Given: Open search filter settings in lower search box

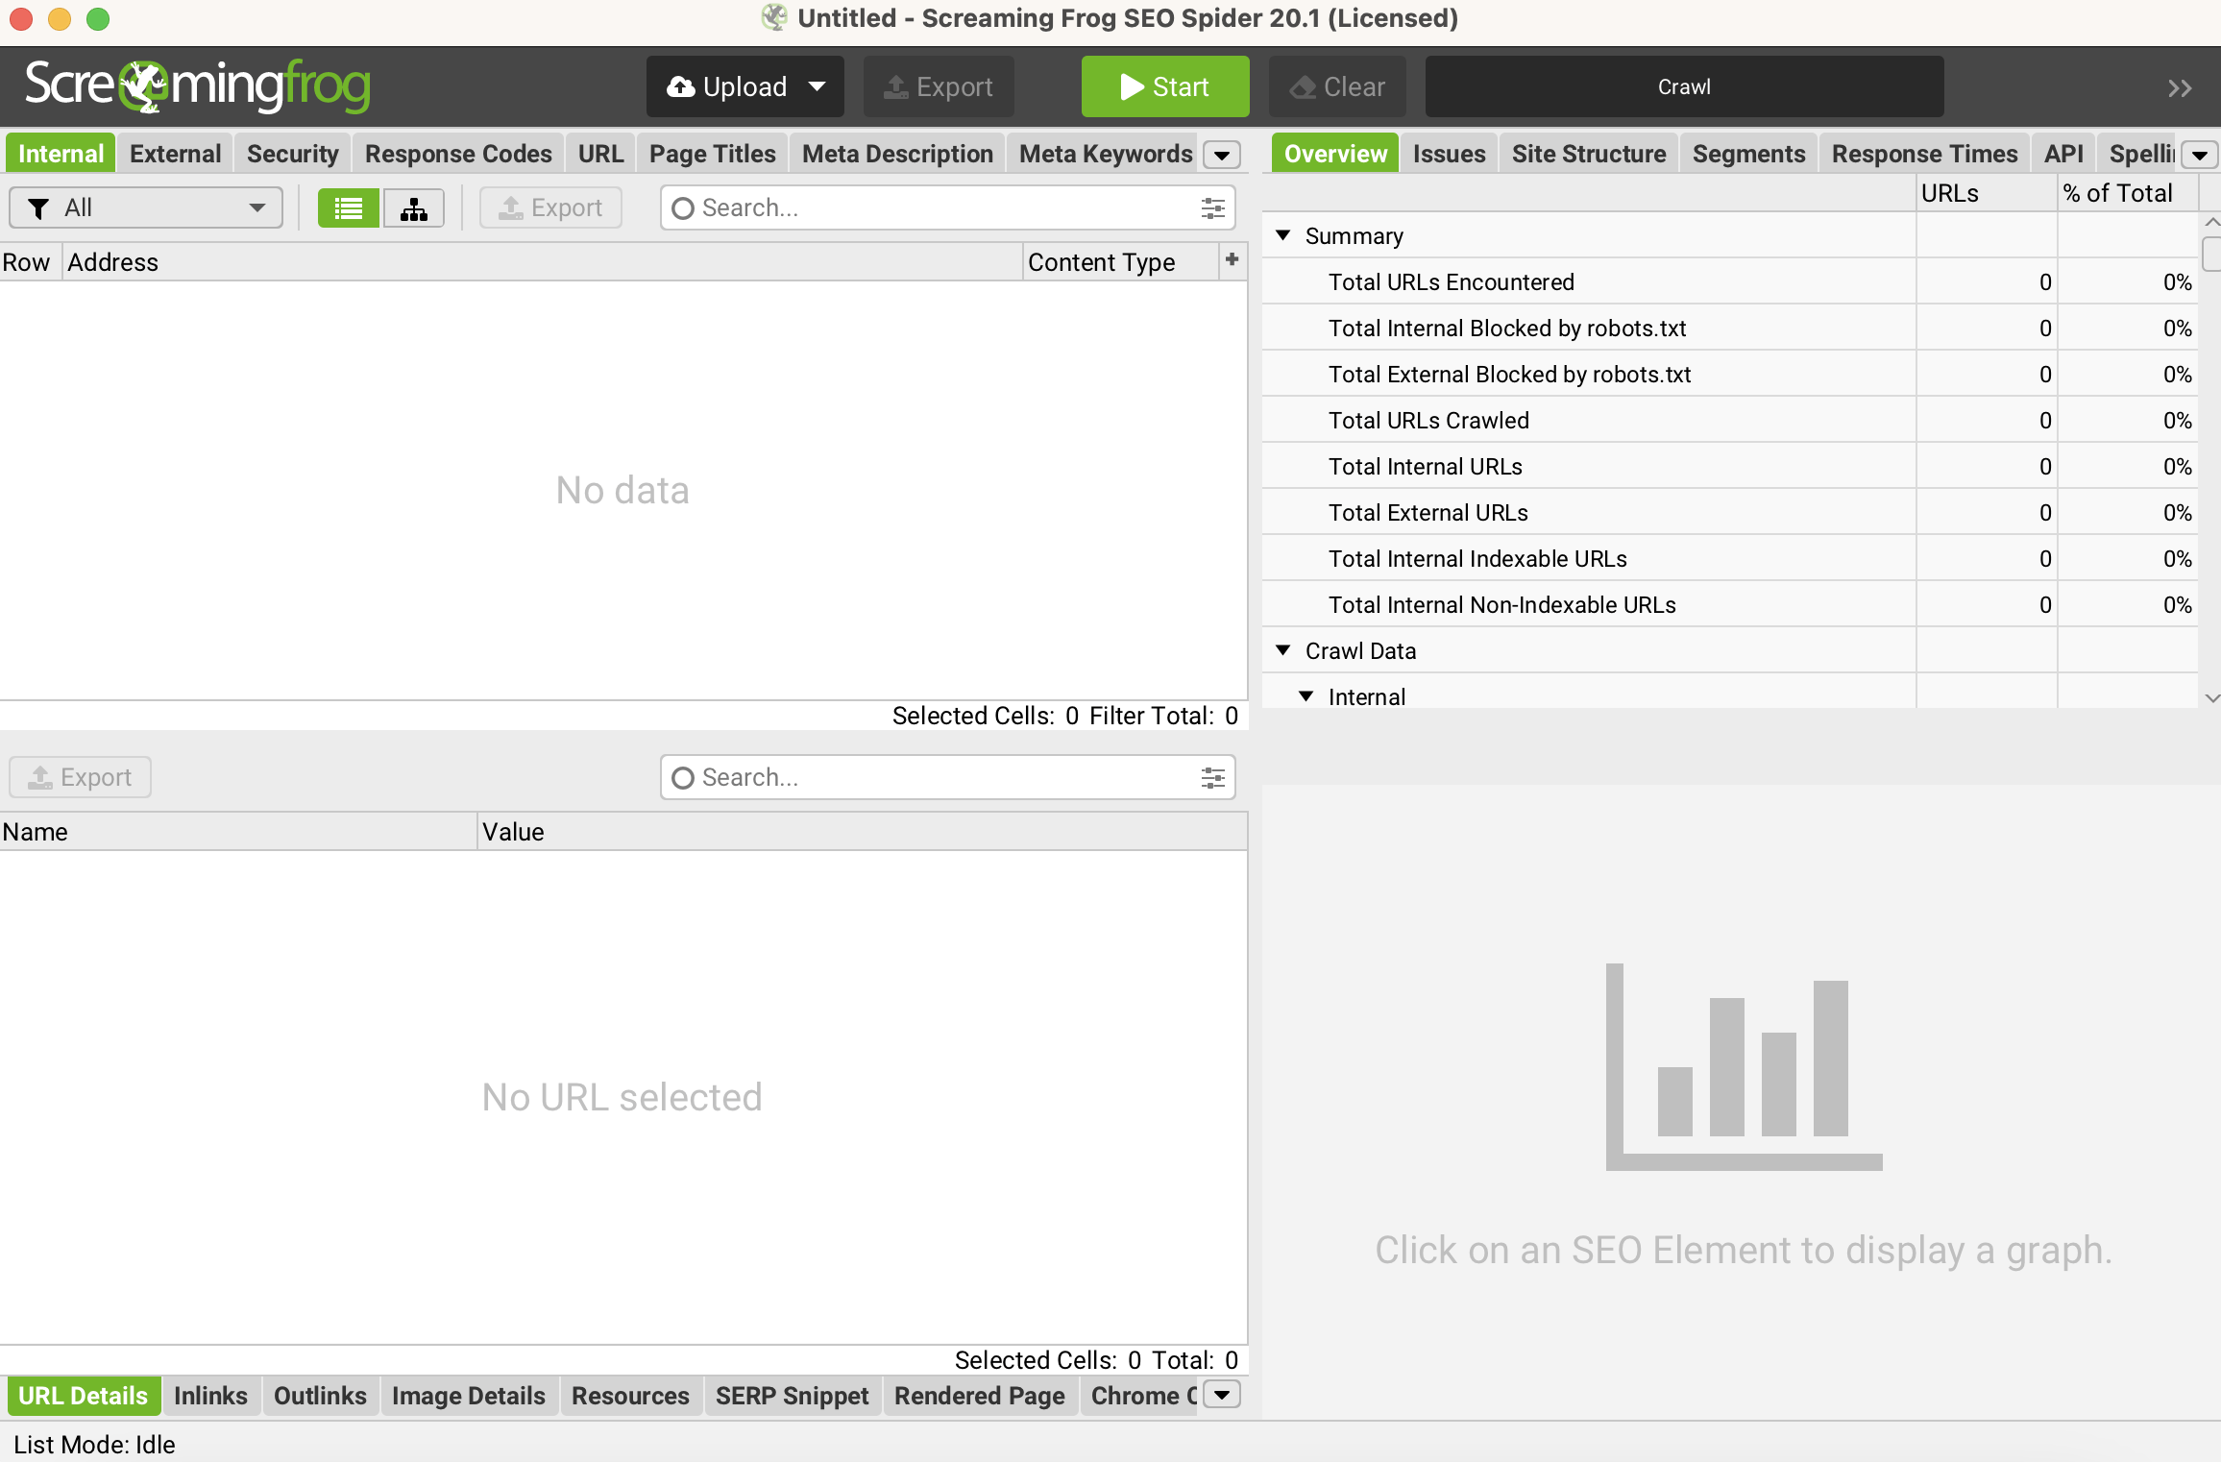Looking at the screenshot, I should 1213,778.
